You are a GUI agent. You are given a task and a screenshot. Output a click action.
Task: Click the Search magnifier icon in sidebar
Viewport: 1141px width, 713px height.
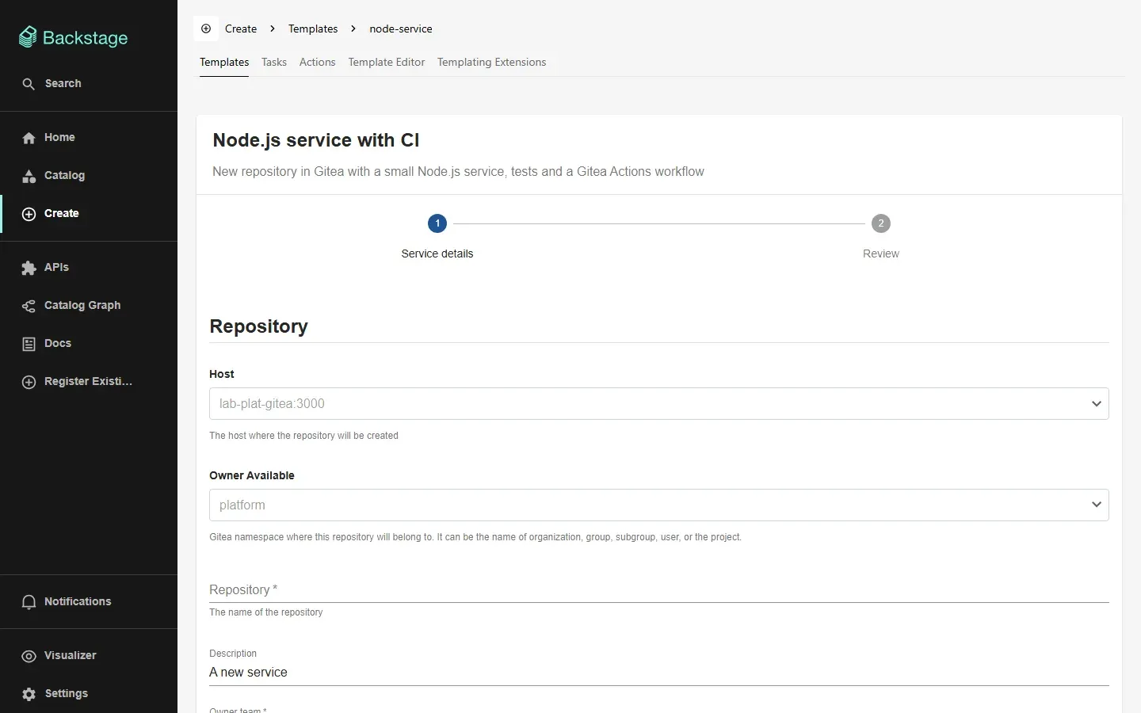[29, 84]
